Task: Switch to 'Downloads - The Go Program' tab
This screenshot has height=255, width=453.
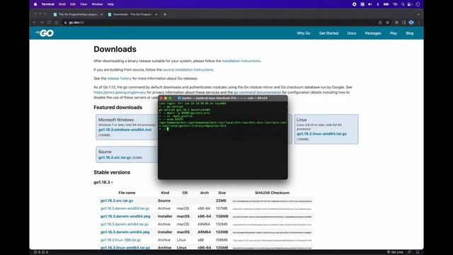Action: [132, 14]
